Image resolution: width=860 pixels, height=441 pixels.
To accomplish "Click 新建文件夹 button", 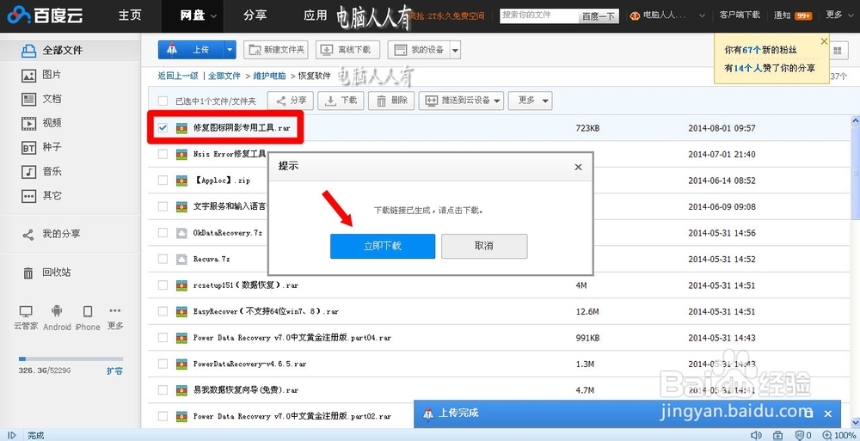I will (276, 50).
